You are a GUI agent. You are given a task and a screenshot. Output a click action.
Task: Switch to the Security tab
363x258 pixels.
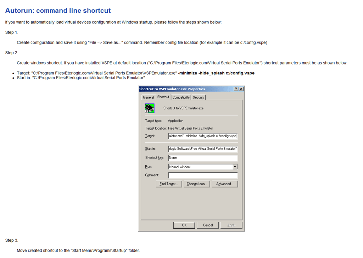tap(198, 97)
